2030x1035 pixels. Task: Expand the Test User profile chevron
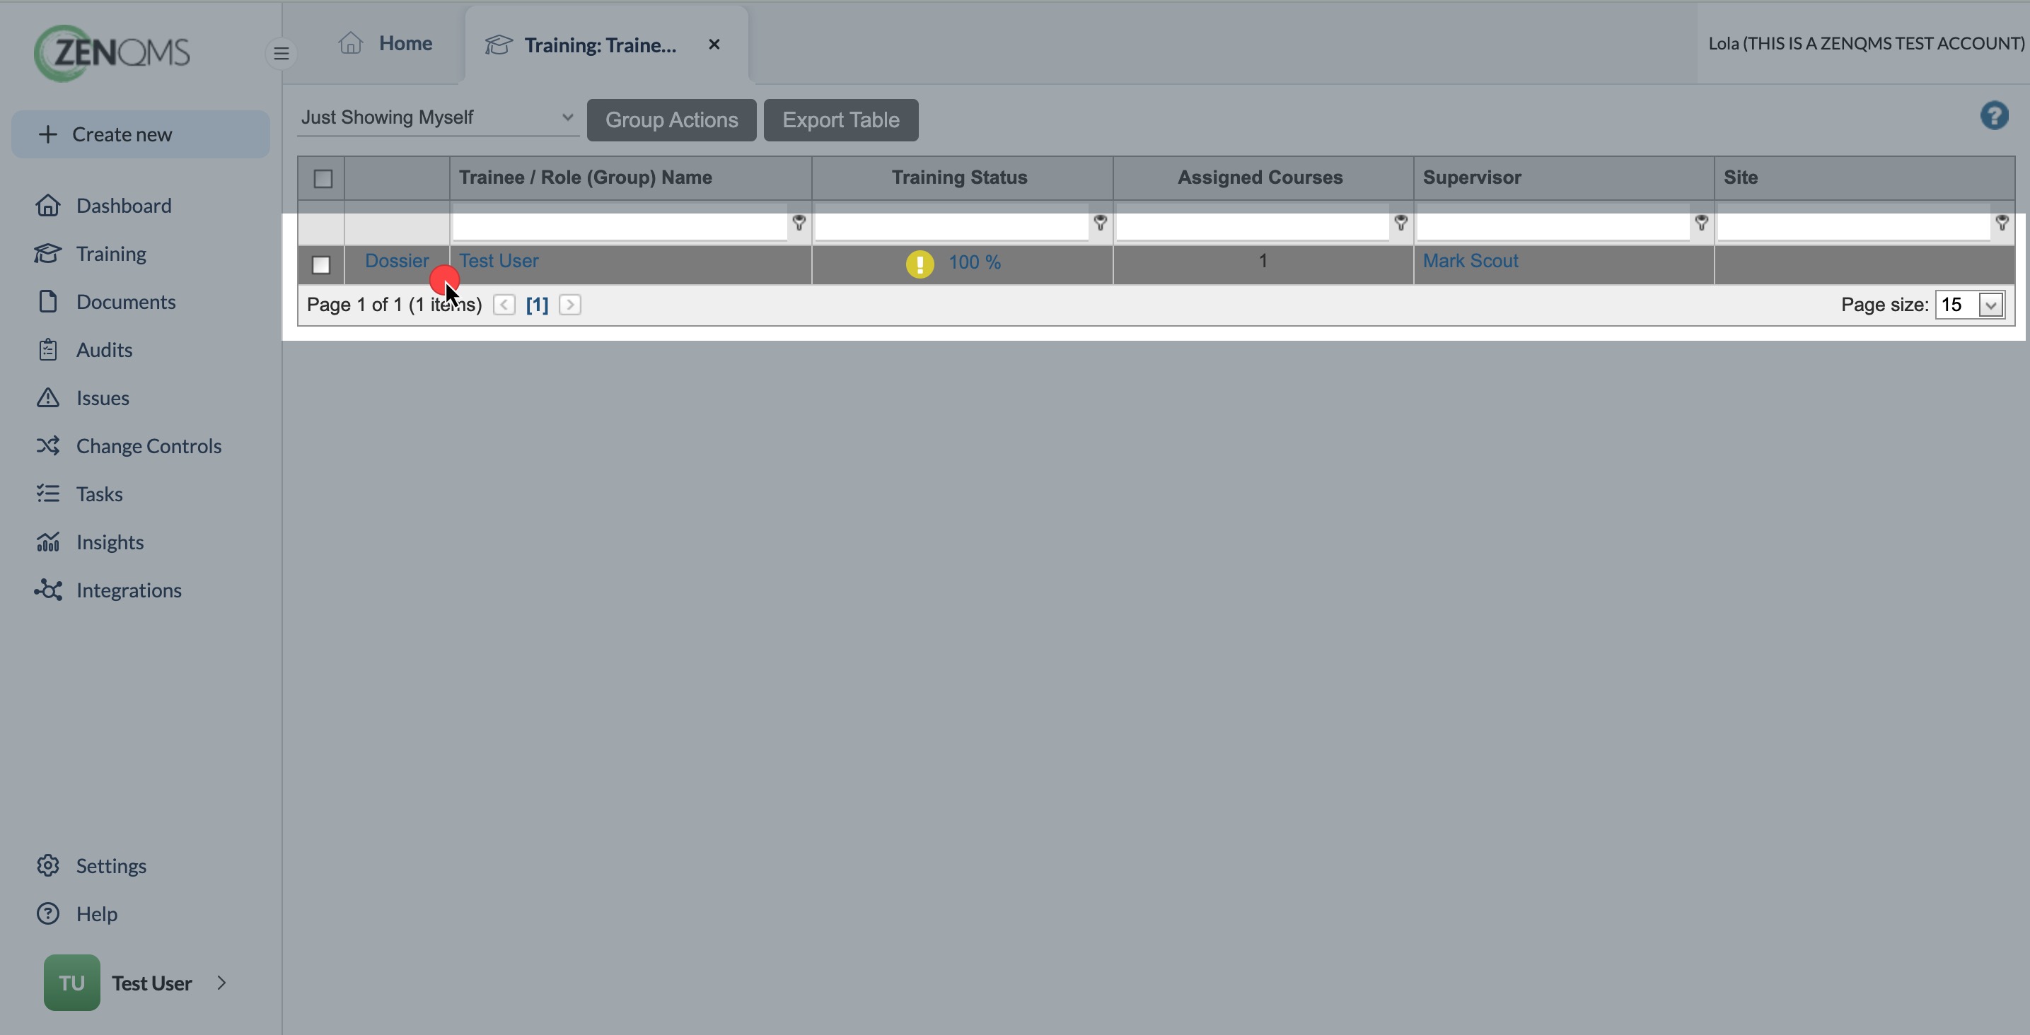(x=221, y=983)
